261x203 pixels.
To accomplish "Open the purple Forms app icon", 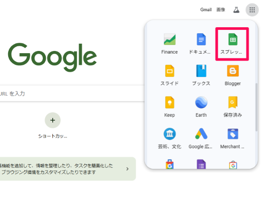I will pos(201,165).
